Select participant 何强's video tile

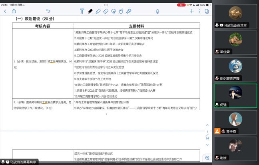235,96
